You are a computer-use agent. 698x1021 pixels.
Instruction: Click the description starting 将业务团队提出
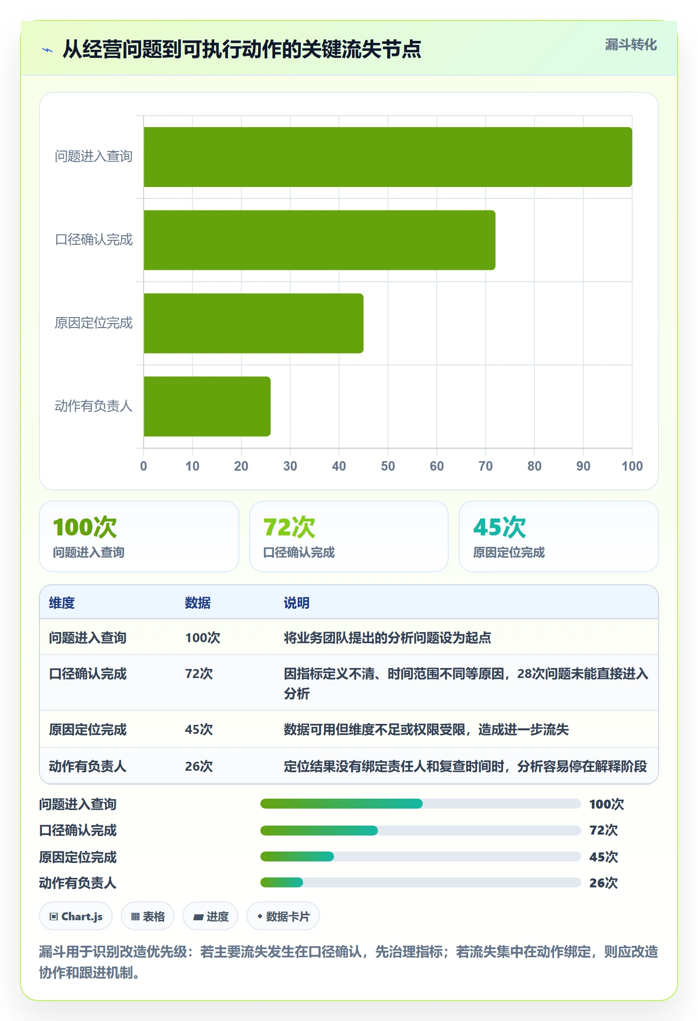tap(387, 638)
